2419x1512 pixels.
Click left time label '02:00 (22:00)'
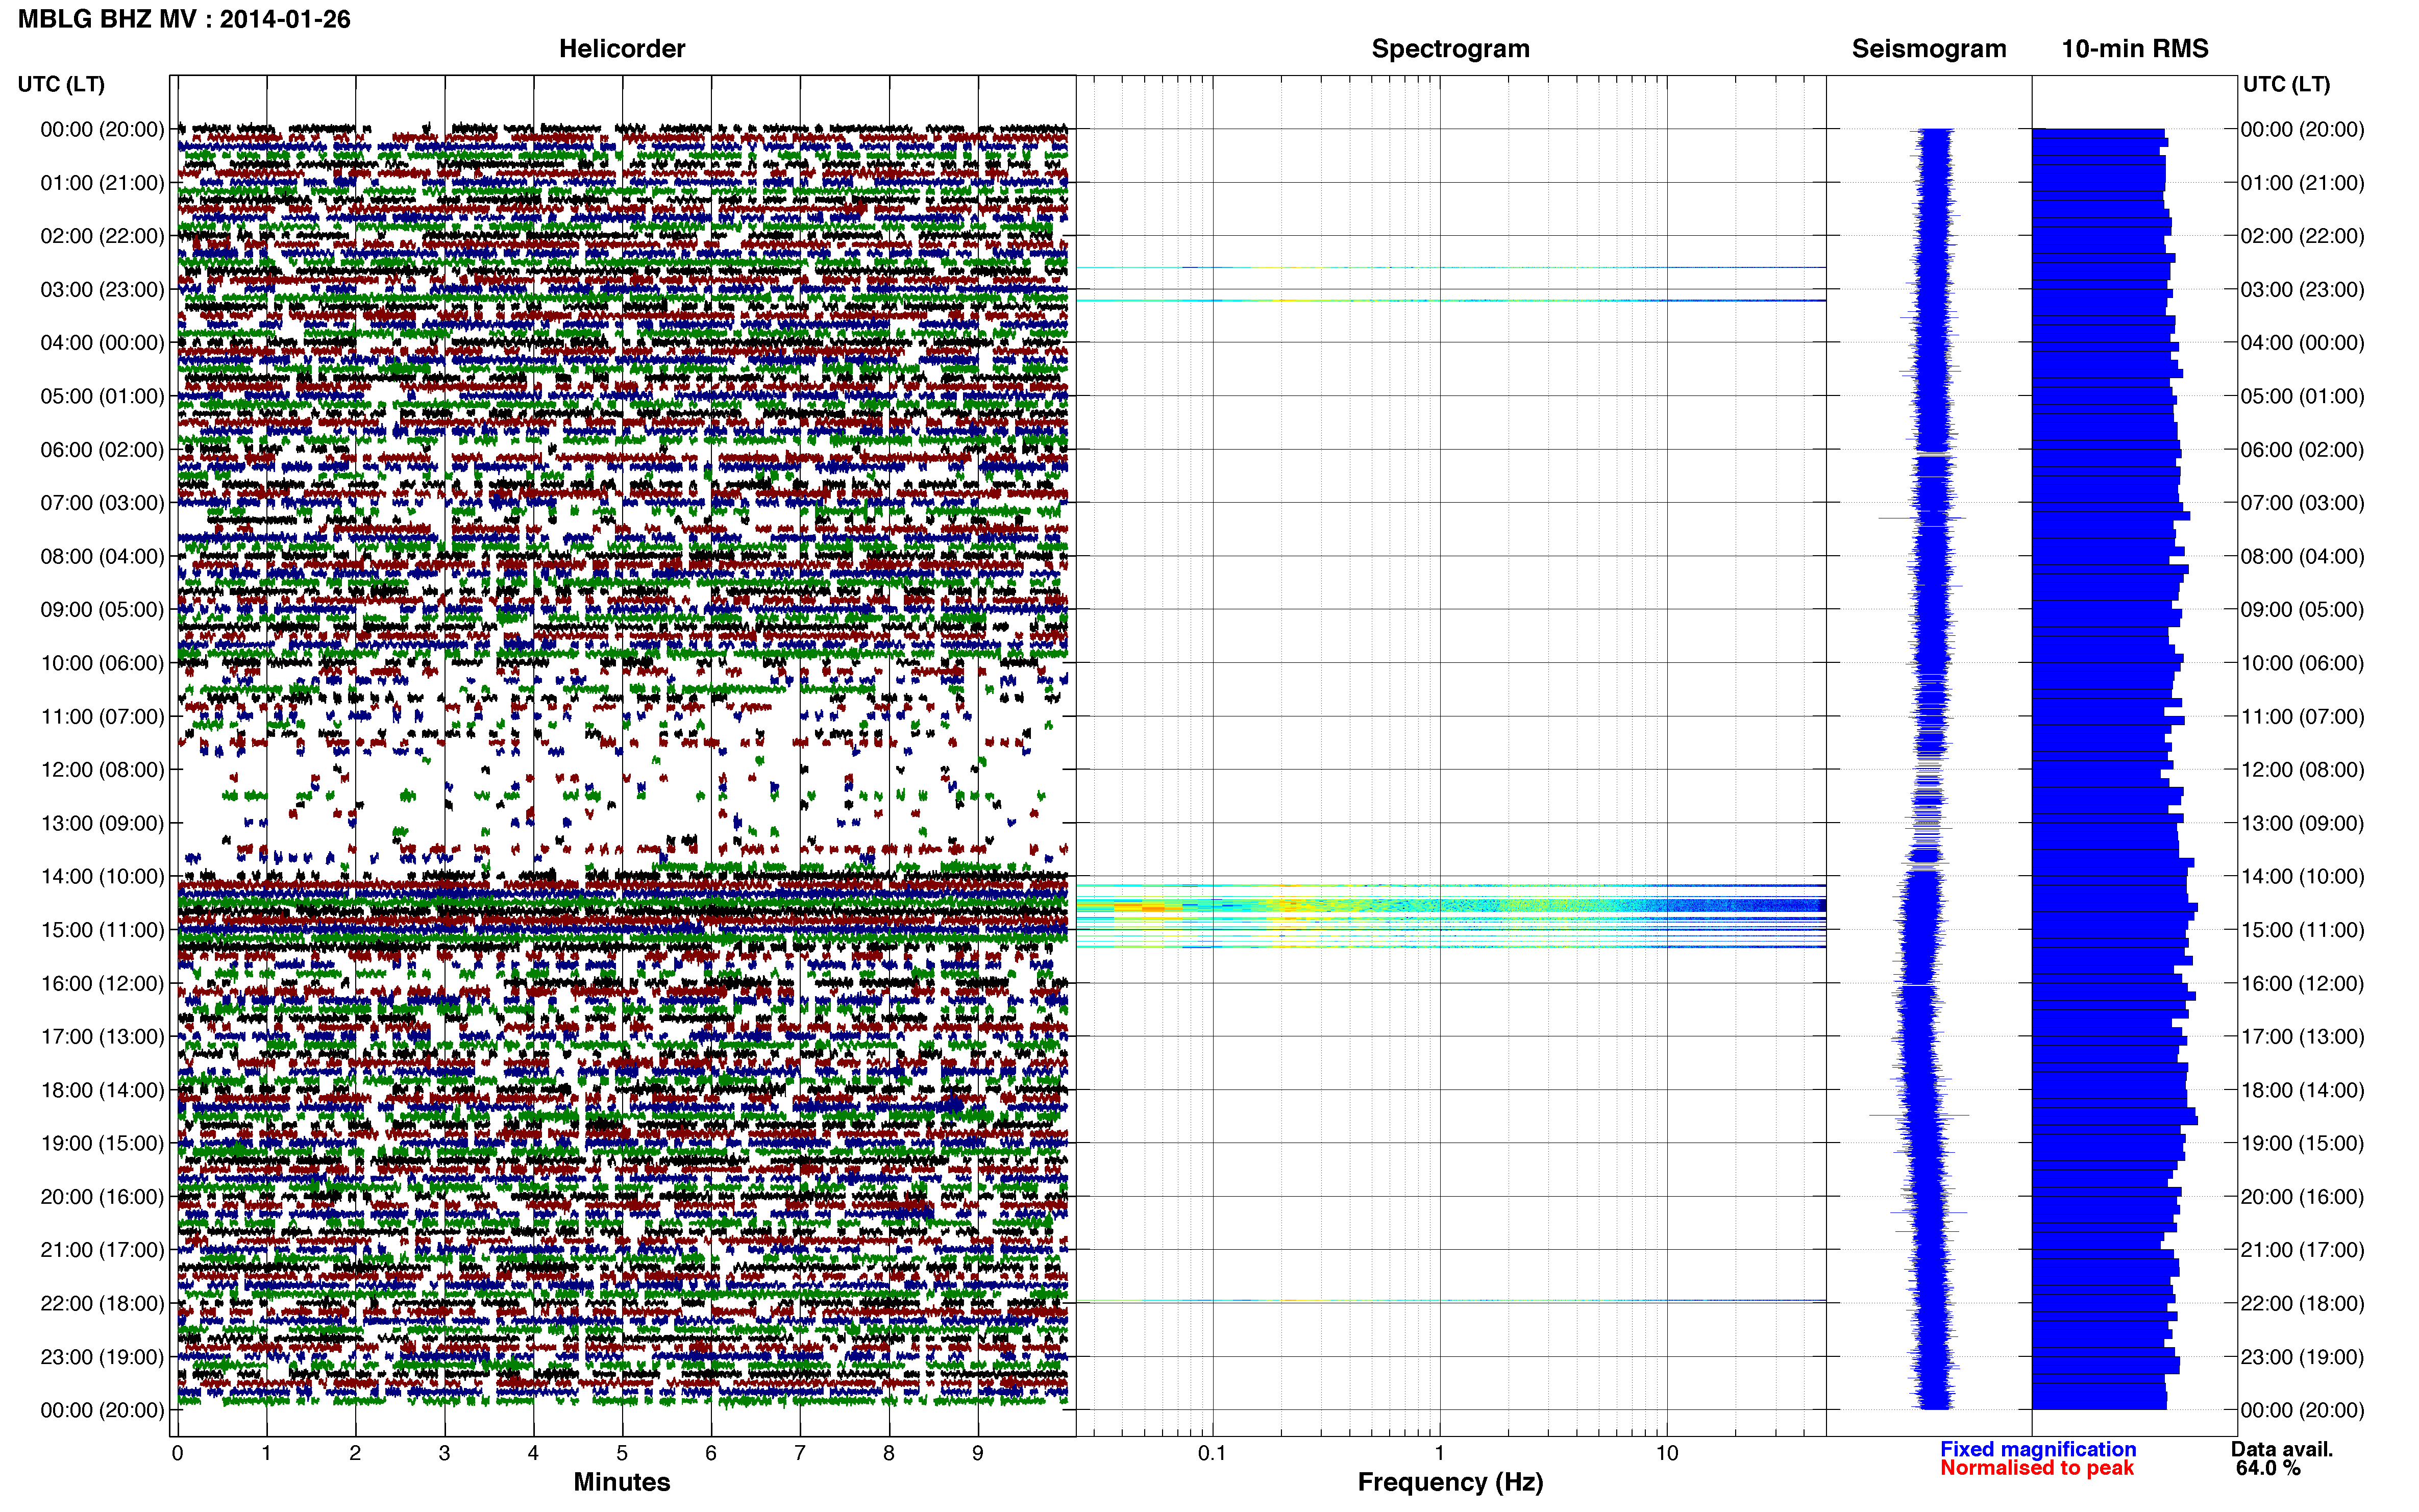(x=102, y=236)
